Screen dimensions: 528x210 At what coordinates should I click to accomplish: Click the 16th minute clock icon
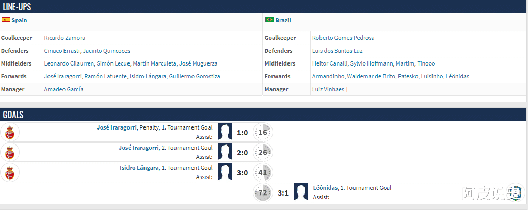pyautogui.click(x=263, y=132)
